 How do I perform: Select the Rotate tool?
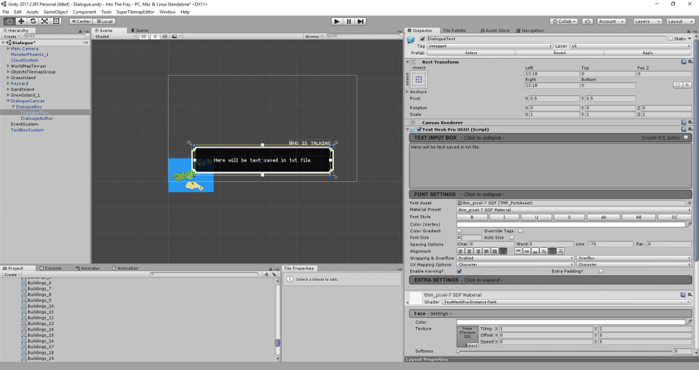(33, 21)
